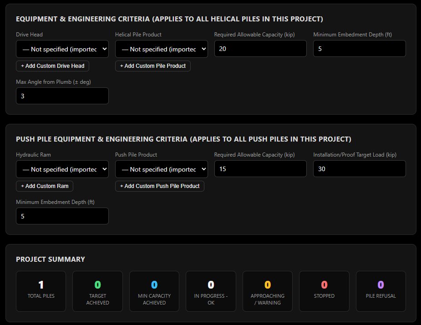Image resolution: width=421 pixels, height=325 pixels.
Task: Click the Push Pile Product label
Action: tap(136, 155)
